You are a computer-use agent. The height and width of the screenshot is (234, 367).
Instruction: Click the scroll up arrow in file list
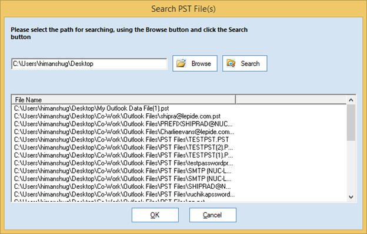(x=351, y=100)
